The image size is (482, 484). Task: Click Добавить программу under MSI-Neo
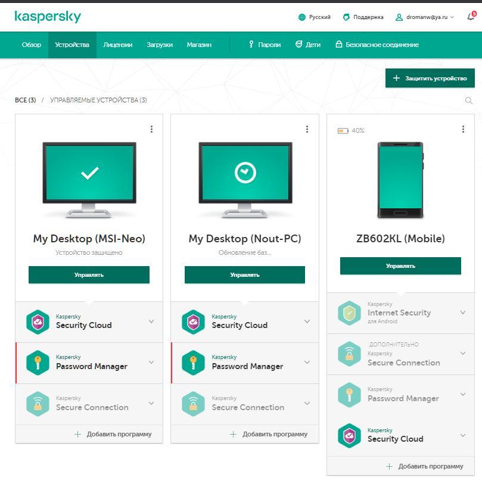[113, 435]
